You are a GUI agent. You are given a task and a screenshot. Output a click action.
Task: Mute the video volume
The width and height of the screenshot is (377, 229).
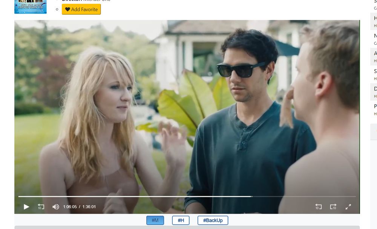[55, 207]
